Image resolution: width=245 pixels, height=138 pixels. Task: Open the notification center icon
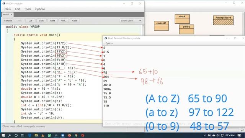pos(239,135)
